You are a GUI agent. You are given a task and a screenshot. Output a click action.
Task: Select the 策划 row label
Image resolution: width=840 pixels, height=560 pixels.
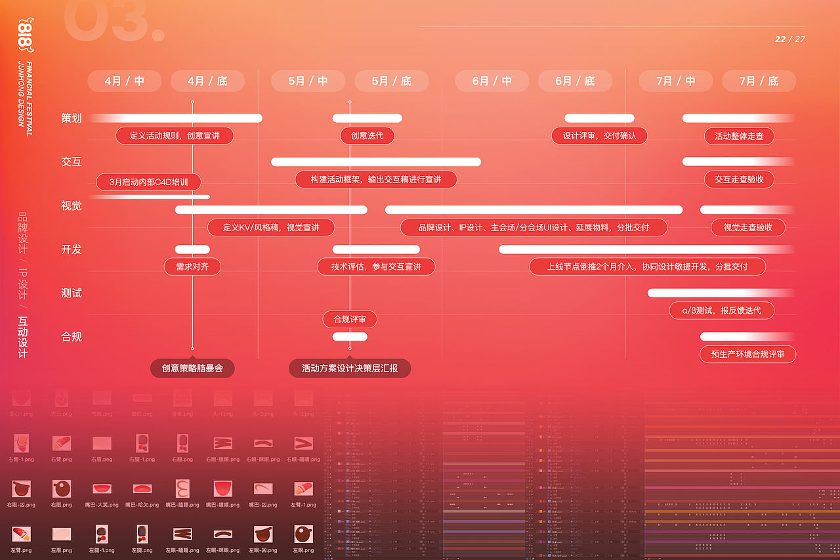(72, 118)
